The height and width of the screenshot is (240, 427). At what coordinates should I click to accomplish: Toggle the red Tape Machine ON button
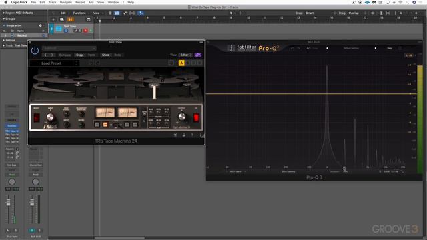(x=196, y=117)
